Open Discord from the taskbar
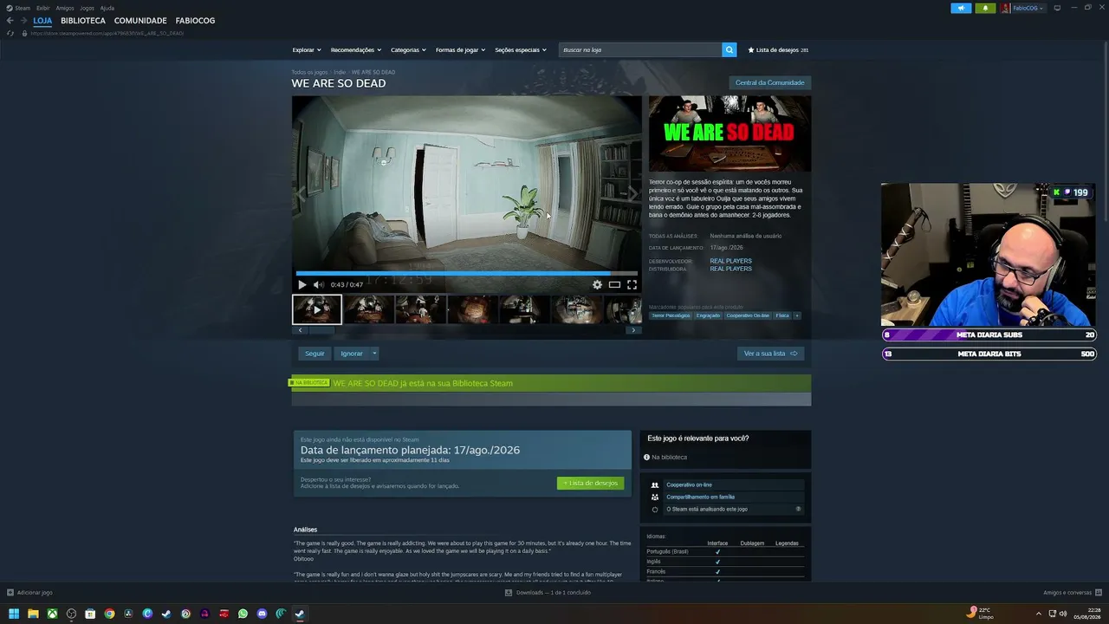This screenshot has height=624, width=1109. [262, 614]
